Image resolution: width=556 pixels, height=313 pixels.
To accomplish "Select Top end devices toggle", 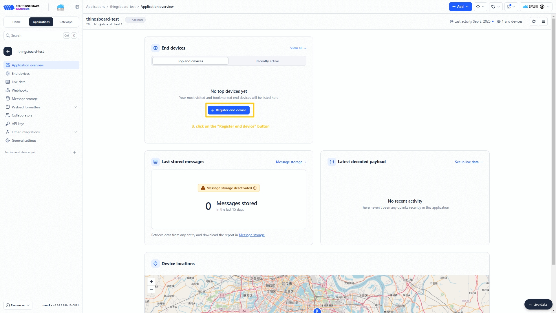I will click(190, 61).
